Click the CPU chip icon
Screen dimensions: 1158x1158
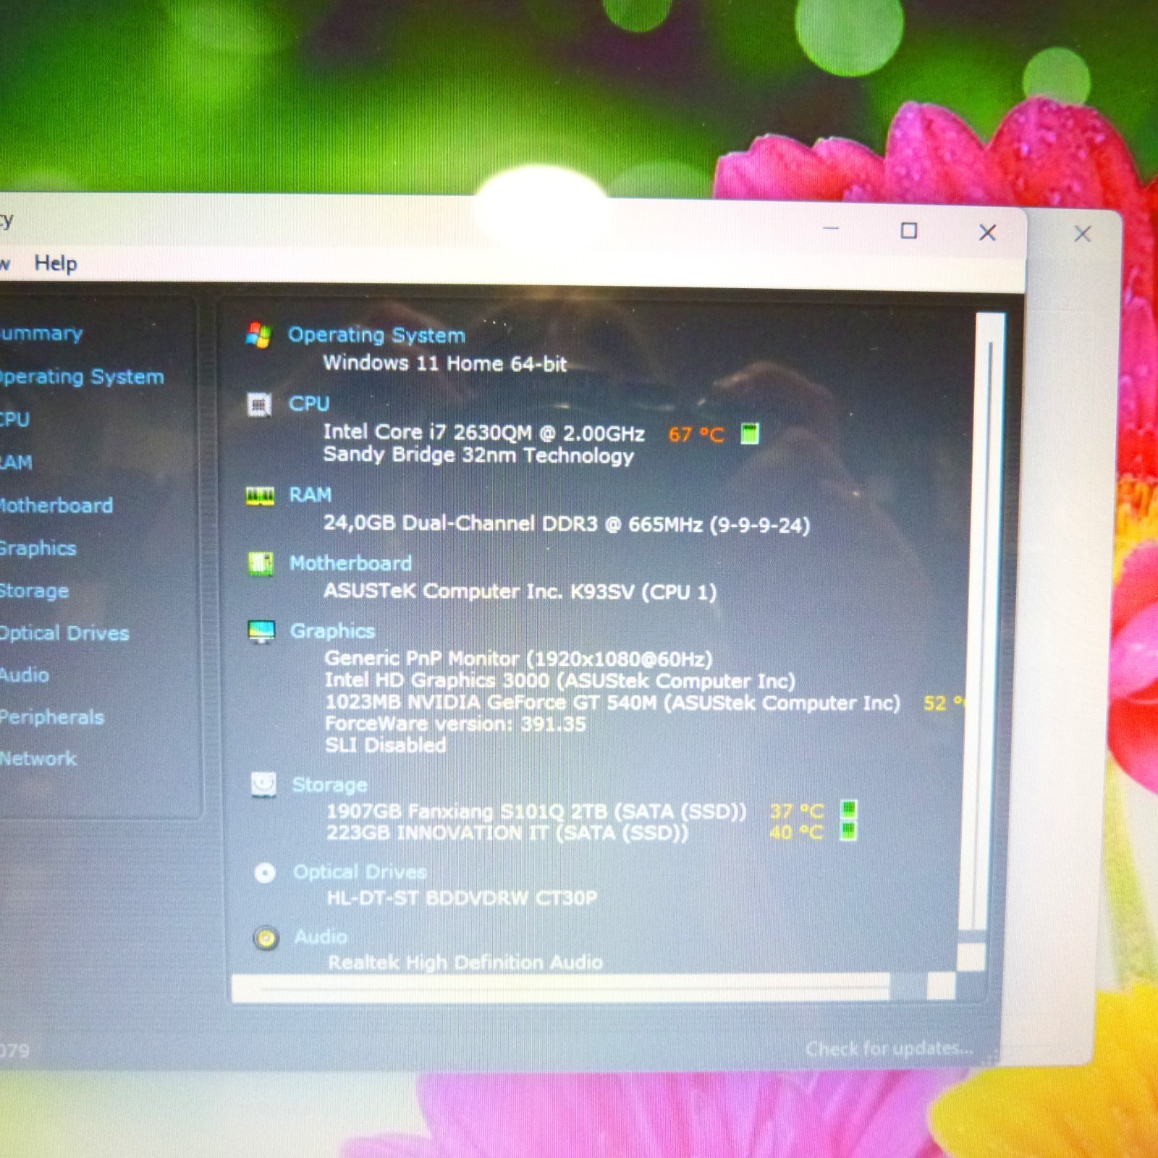click(x=259, y=405)
